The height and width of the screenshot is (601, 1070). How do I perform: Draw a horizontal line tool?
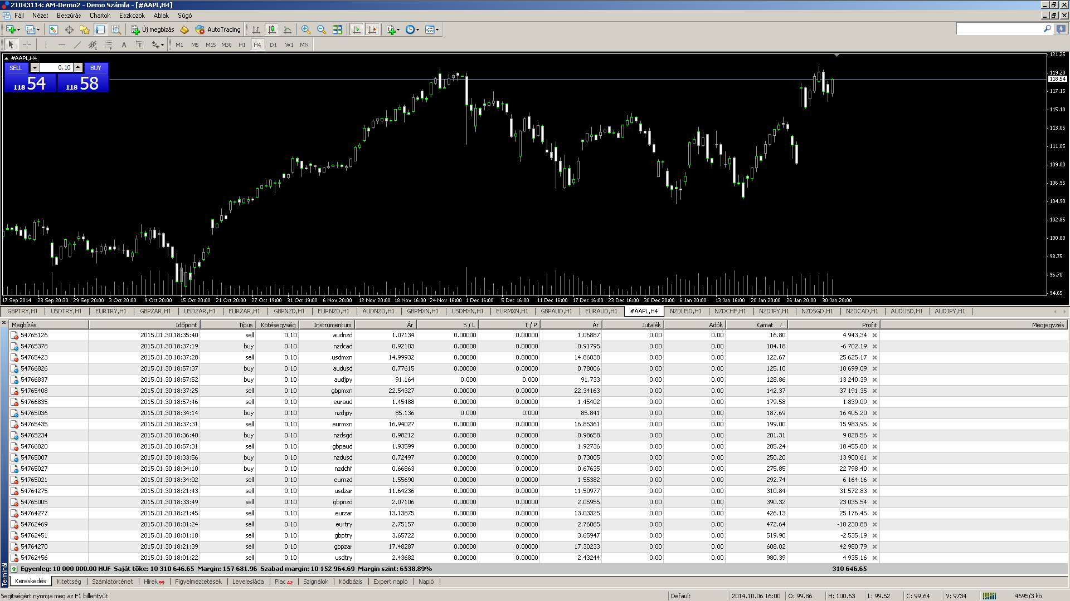click(x=61, y=45)
